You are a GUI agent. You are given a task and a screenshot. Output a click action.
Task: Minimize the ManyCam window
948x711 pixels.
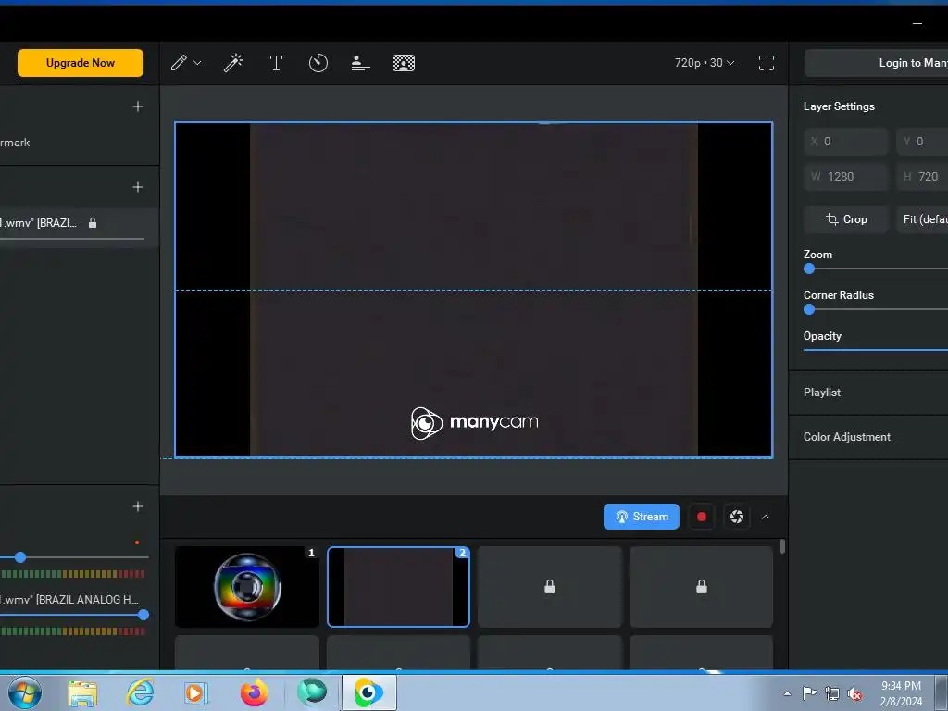(x=917, y=23)
